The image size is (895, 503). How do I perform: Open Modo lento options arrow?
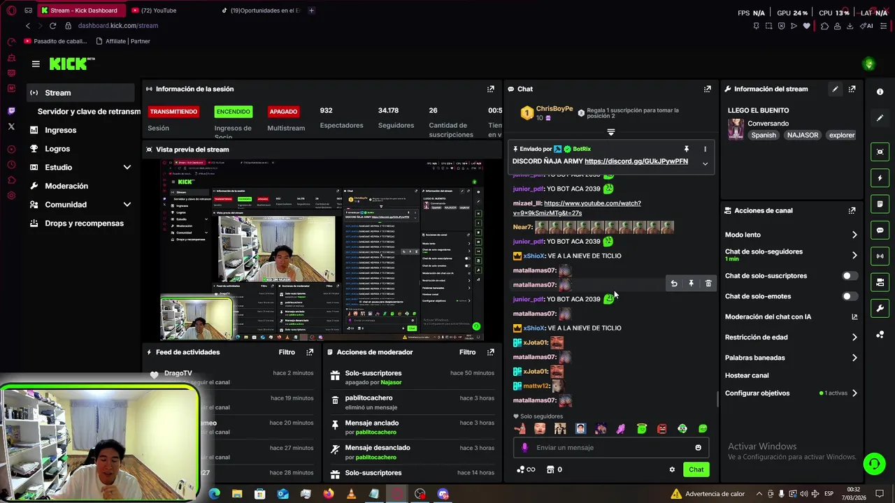coord(854,235)
